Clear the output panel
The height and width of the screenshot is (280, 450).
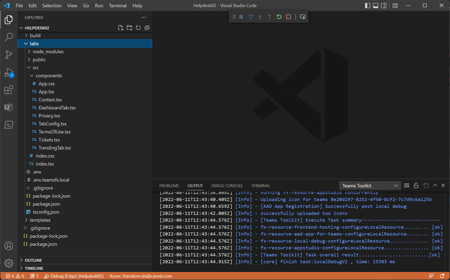tap(406, 186)
